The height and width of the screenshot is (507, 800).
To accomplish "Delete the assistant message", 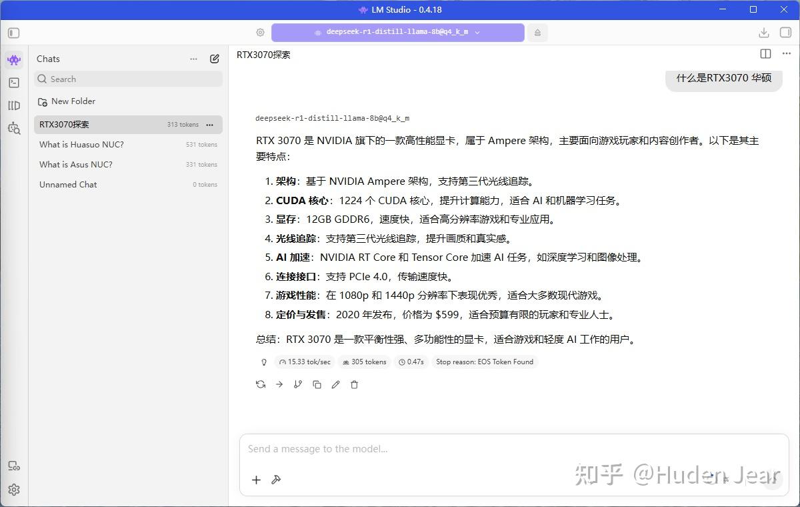I will [354, 385].
